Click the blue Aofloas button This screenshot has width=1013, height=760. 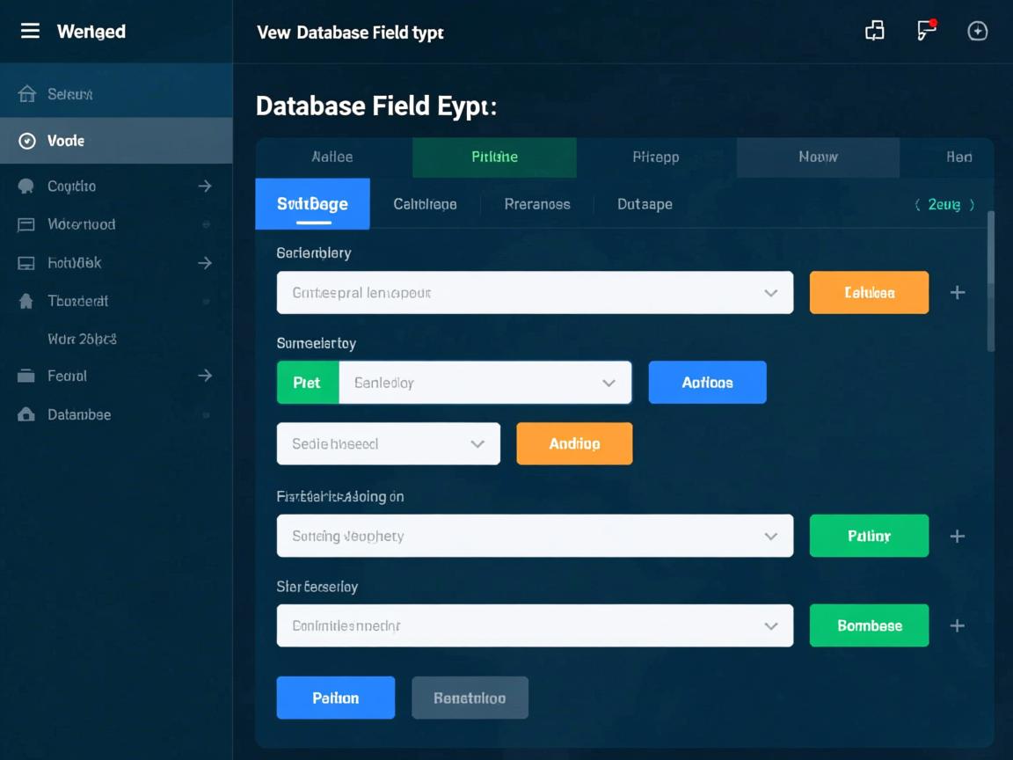(x=707, y=383)
